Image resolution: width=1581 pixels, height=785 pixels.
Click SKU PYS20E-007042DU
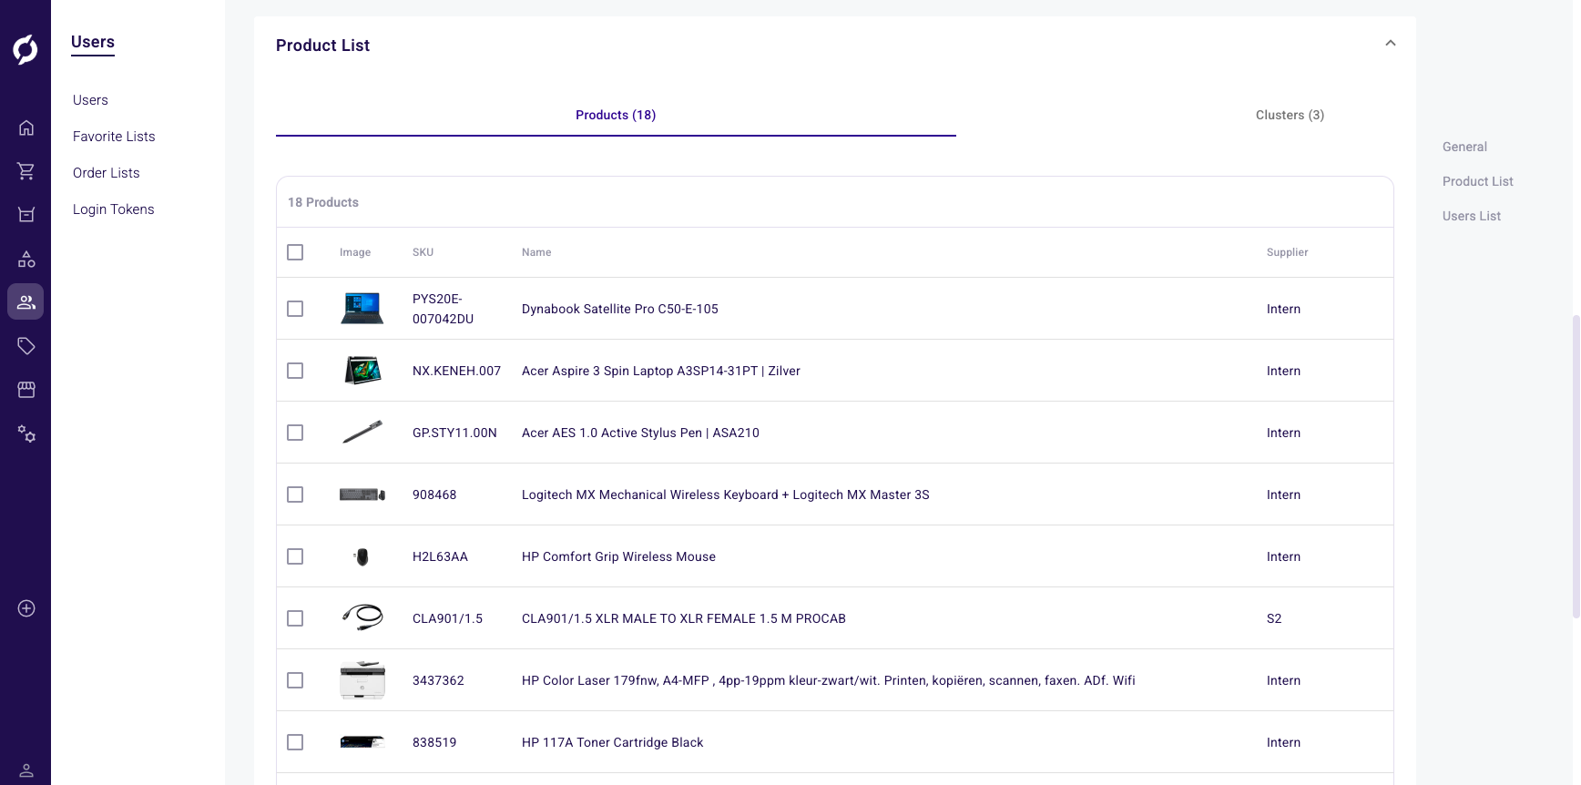click(443, 309)
